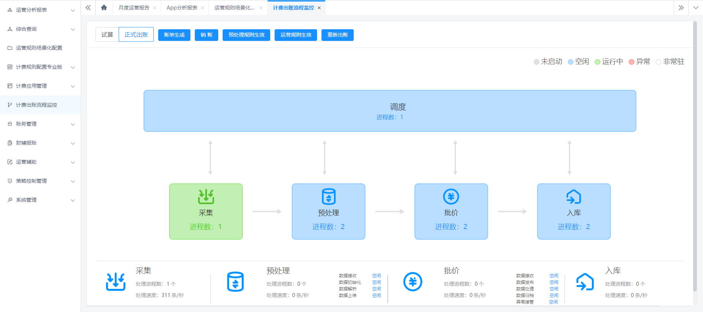Expand 运营辅助 menu chevron
703x312 pixels.
pos(73,162)
